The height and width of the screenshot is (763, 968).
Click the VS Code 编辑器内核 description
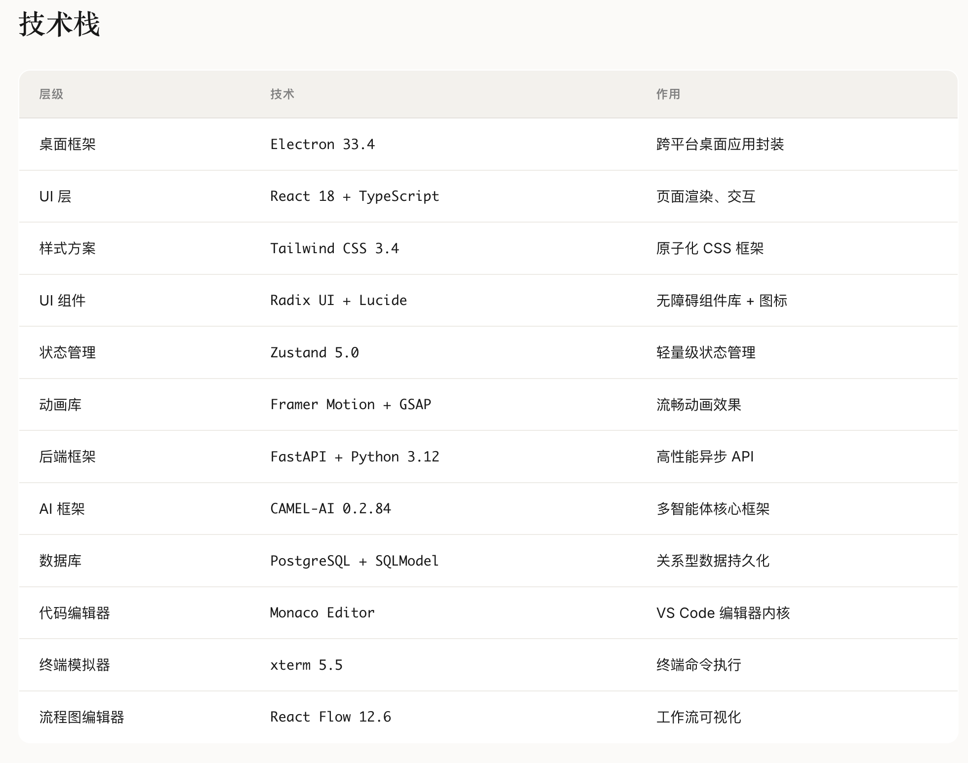[x=723, y=613]
